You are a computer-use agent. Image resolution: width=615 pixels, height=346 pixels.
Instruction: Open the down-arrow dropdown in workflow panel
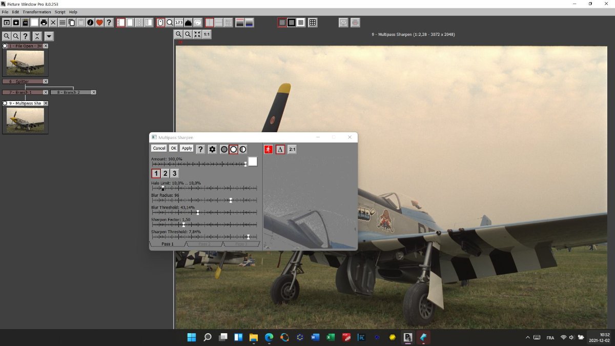tap(49, 36)
